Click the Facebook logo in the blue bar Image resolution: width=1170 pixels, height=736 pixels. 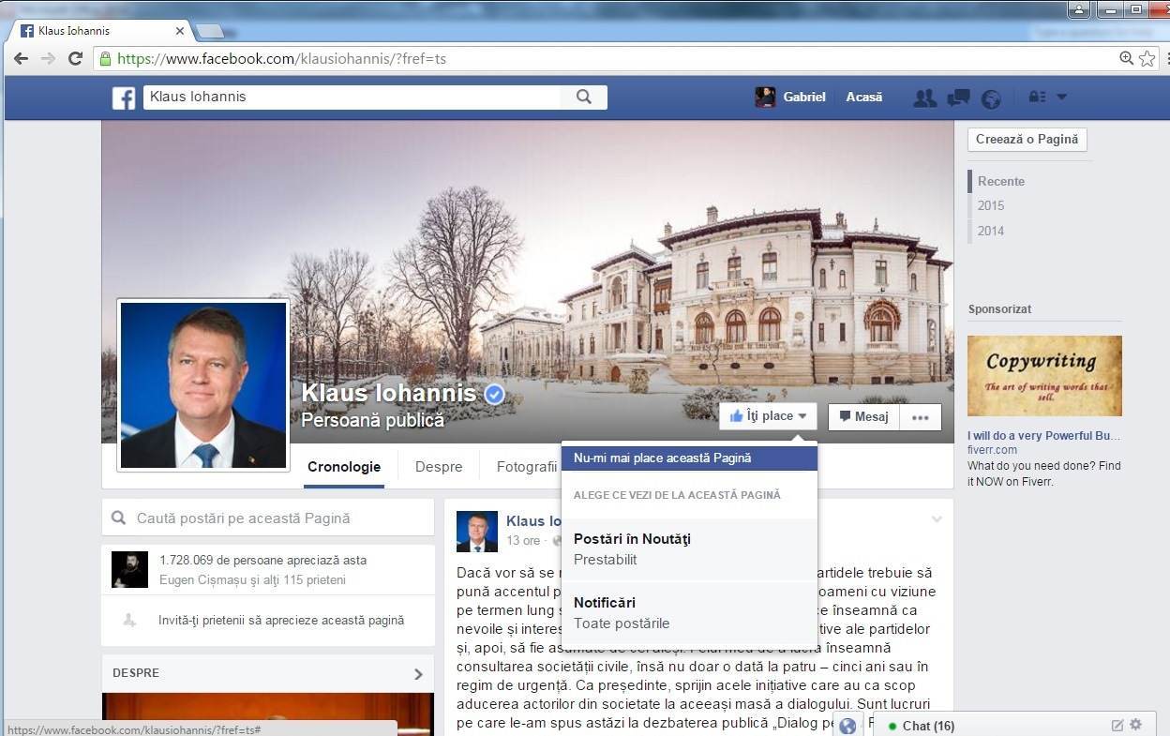pyautogui.click(x=124, y=98)
